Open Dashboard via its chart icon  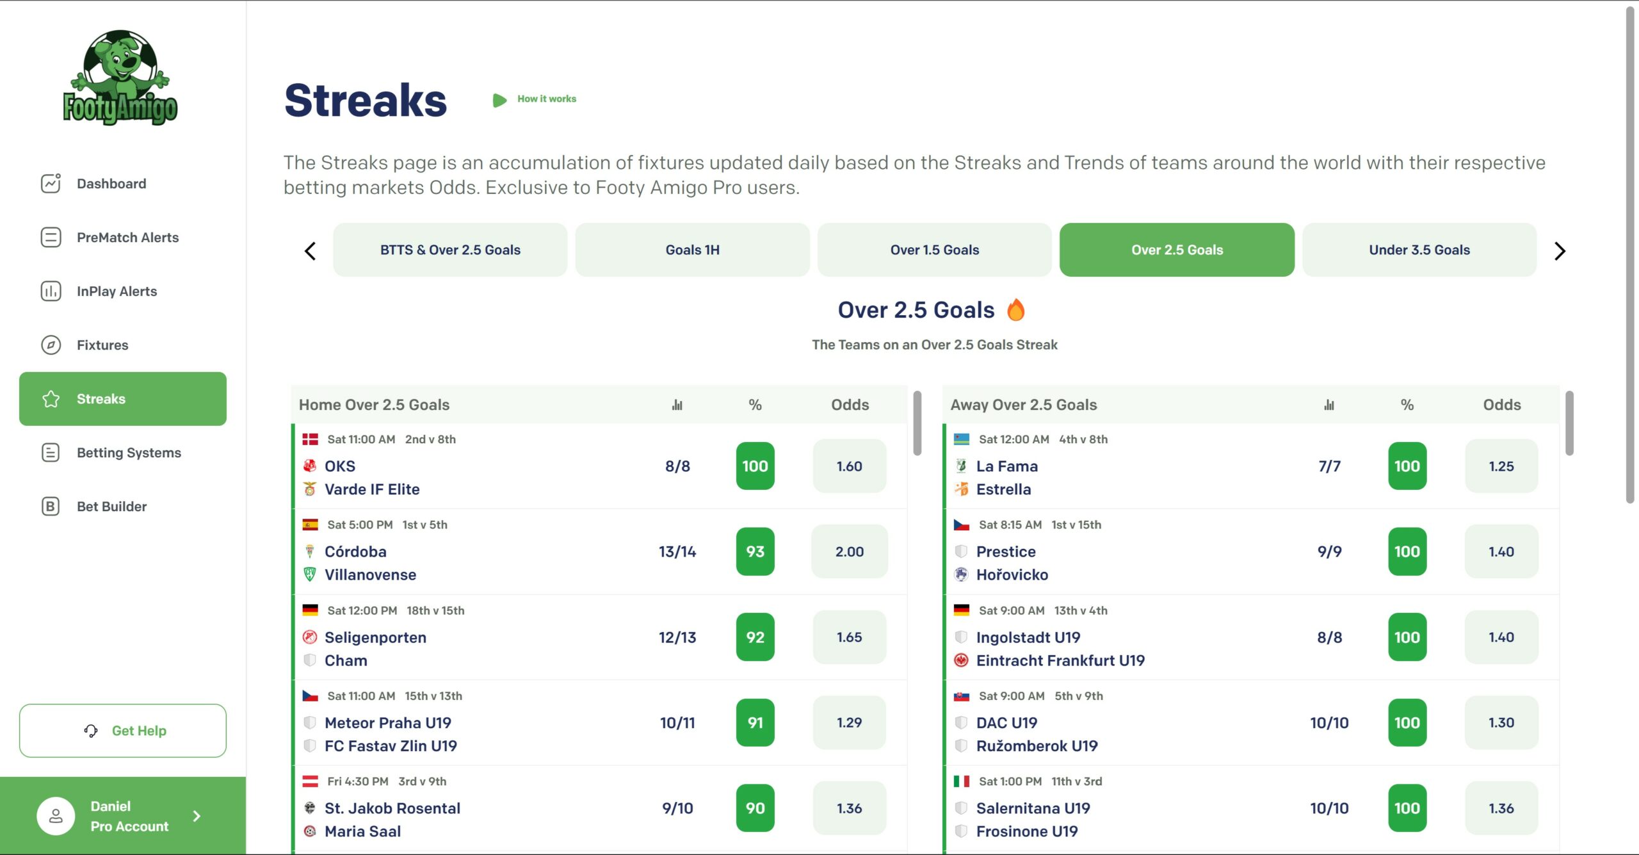coord(51,184)
